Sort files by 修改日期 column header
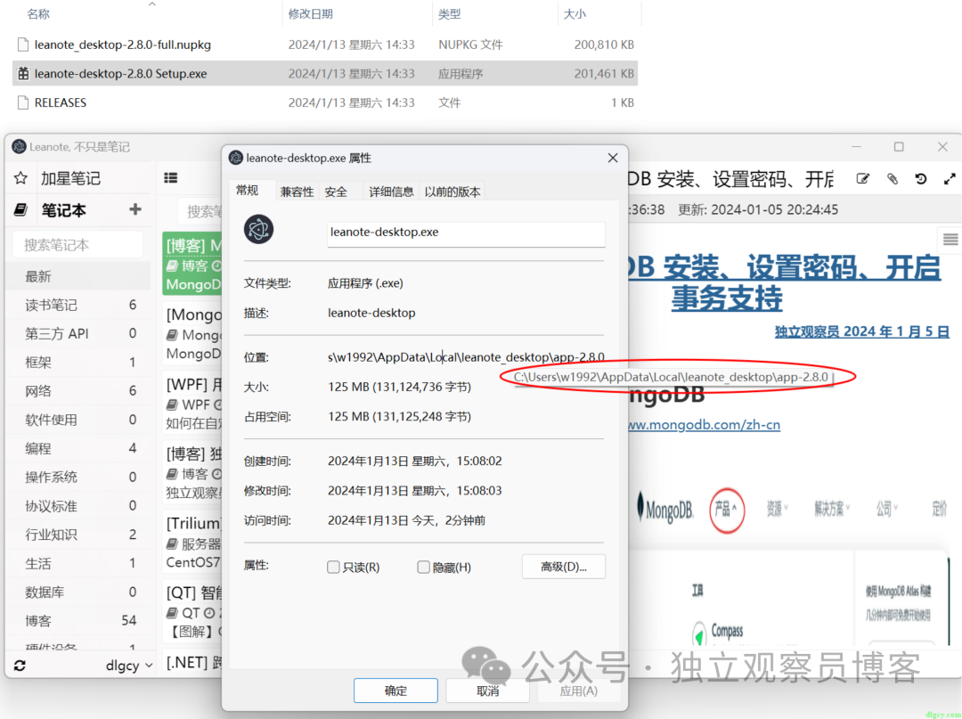 pos(311,13)
